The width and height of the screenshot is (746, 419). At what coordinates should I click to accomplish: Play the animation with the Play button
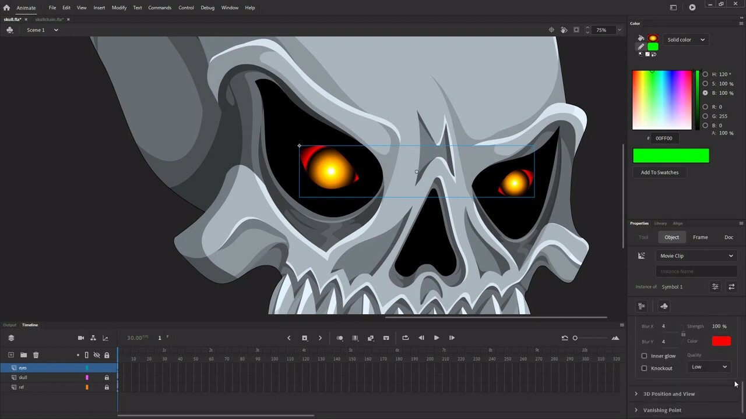436,338
